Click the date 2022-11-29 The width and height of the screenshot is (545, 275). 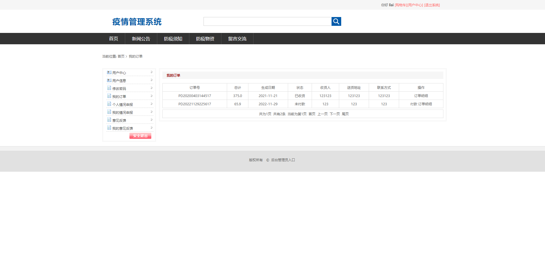268,104
